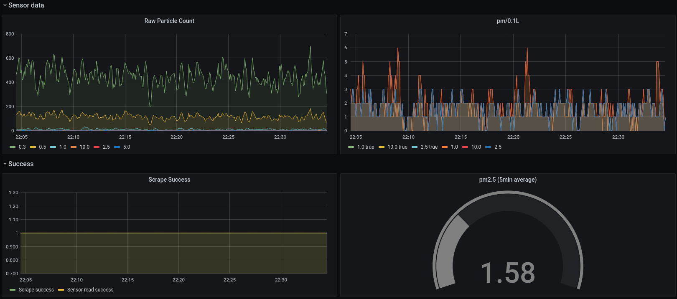Click the light blue swatch for 1.0 in Raw Particle Count
This screenshot has height=299, width=677.
(x=53, y=147)
